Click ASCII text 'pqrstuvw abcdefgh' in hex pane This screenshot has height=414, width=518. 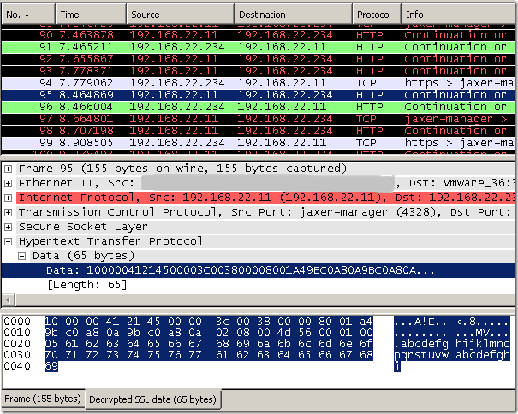[x=452, y=355]
